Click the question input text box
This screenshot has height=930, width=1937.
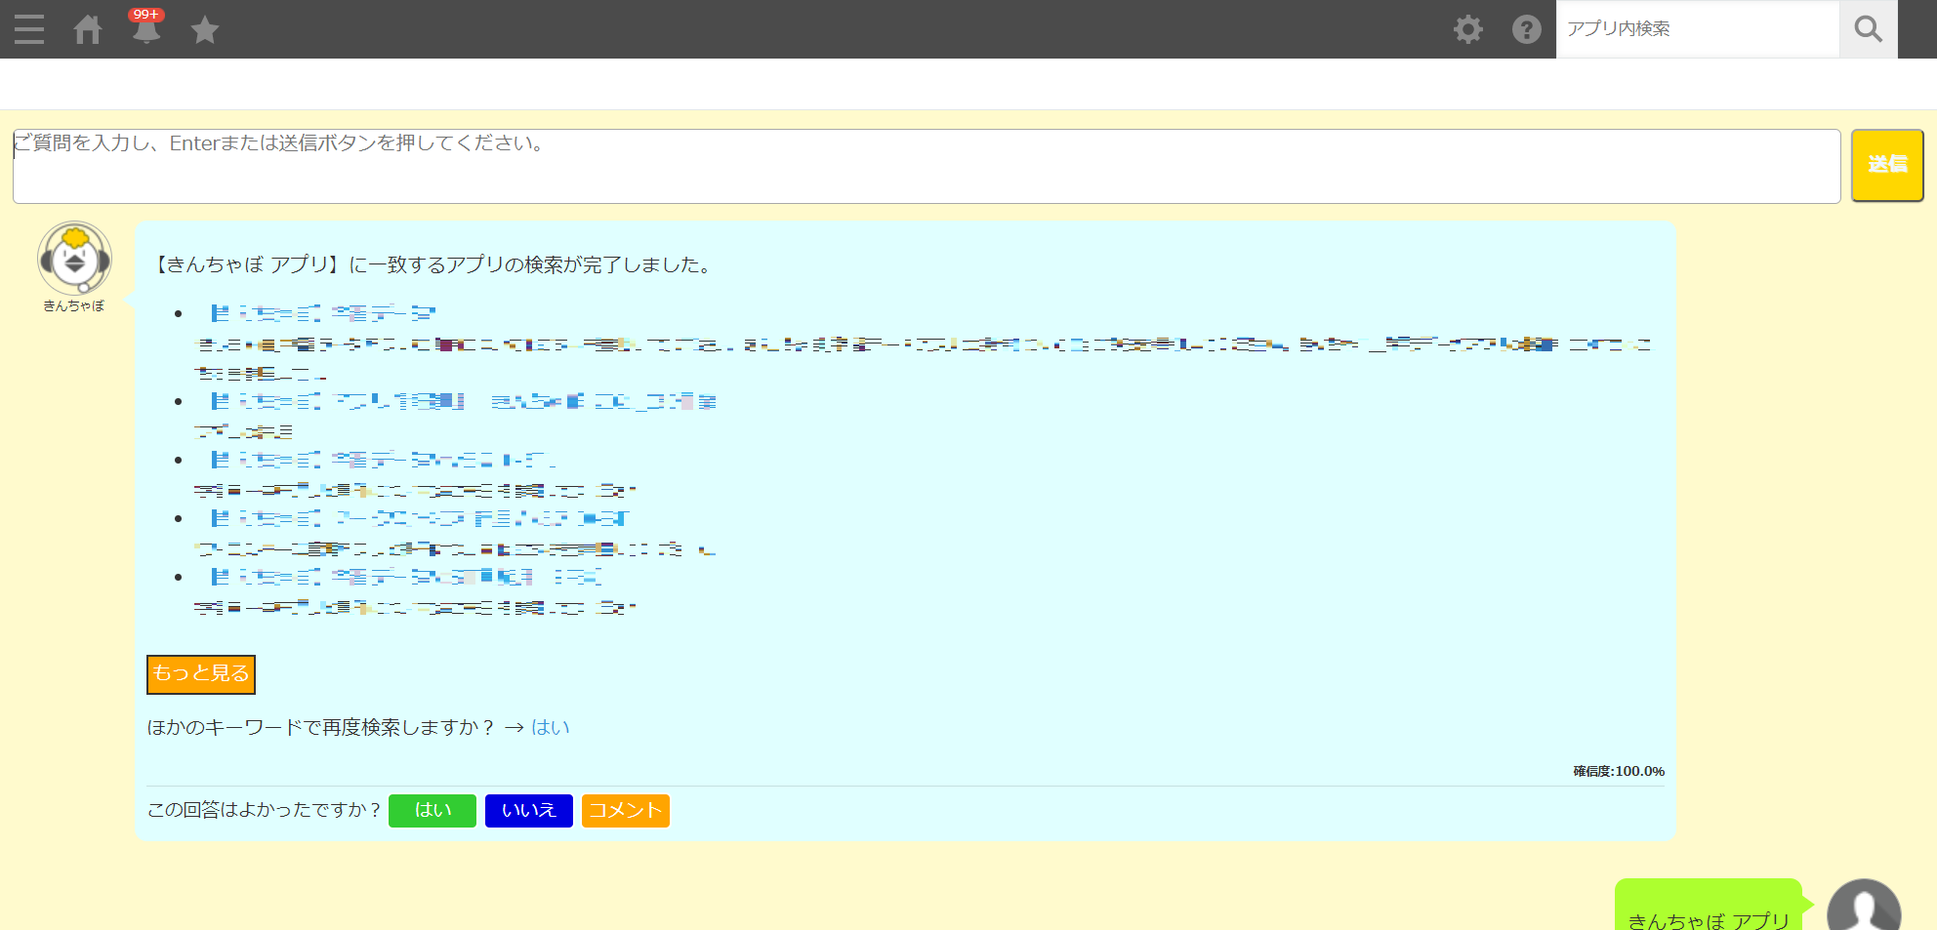click(x=926, y=166)
